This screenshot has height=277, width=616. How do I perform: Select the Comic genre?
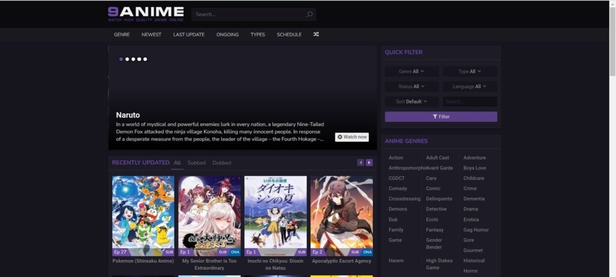tap(433, 188)
